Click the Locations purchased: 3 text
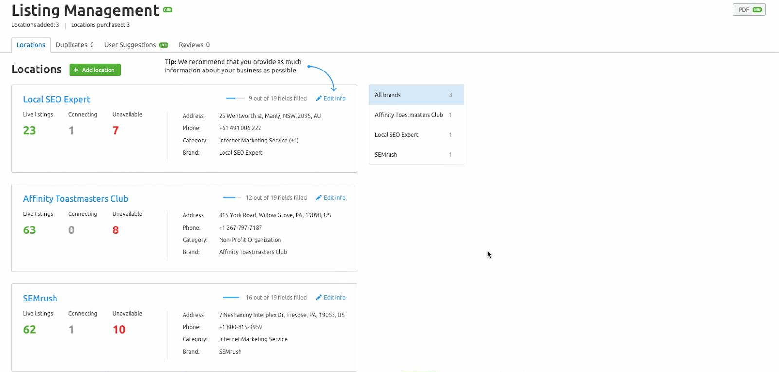The width and height of the screenshot is (779, 372). [x=100, y=25]
